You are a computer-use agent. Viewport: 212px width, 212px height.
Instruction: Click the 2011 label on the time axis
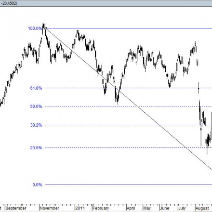pos(80,208)
